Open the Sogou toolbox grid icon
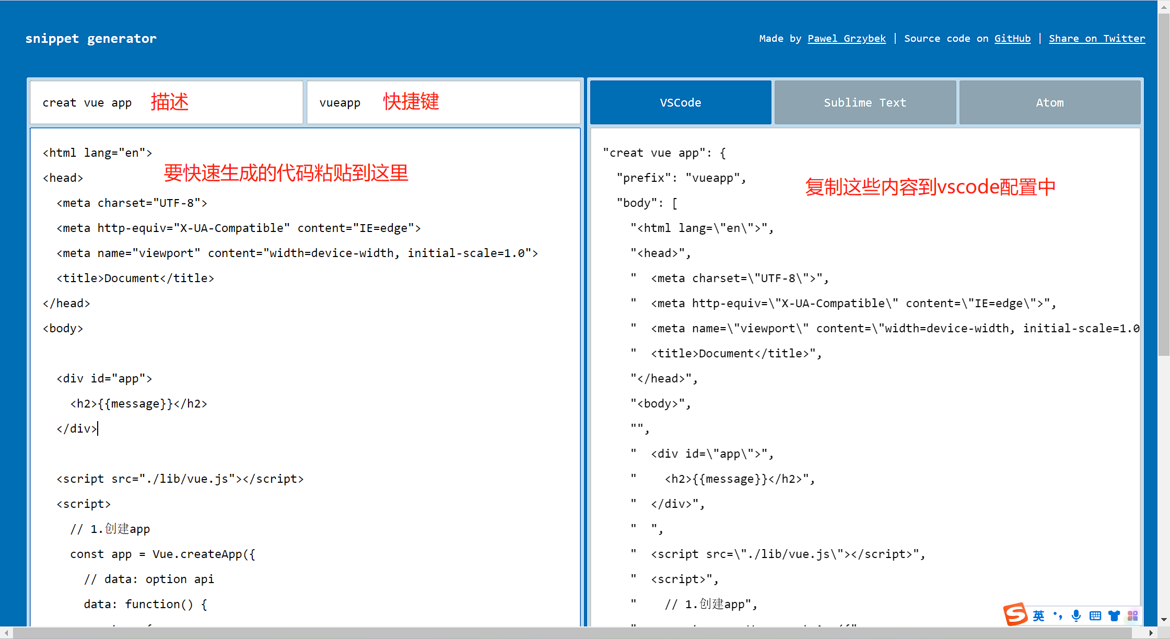Screen dimensions: 1170x639 click(1132, 616)
